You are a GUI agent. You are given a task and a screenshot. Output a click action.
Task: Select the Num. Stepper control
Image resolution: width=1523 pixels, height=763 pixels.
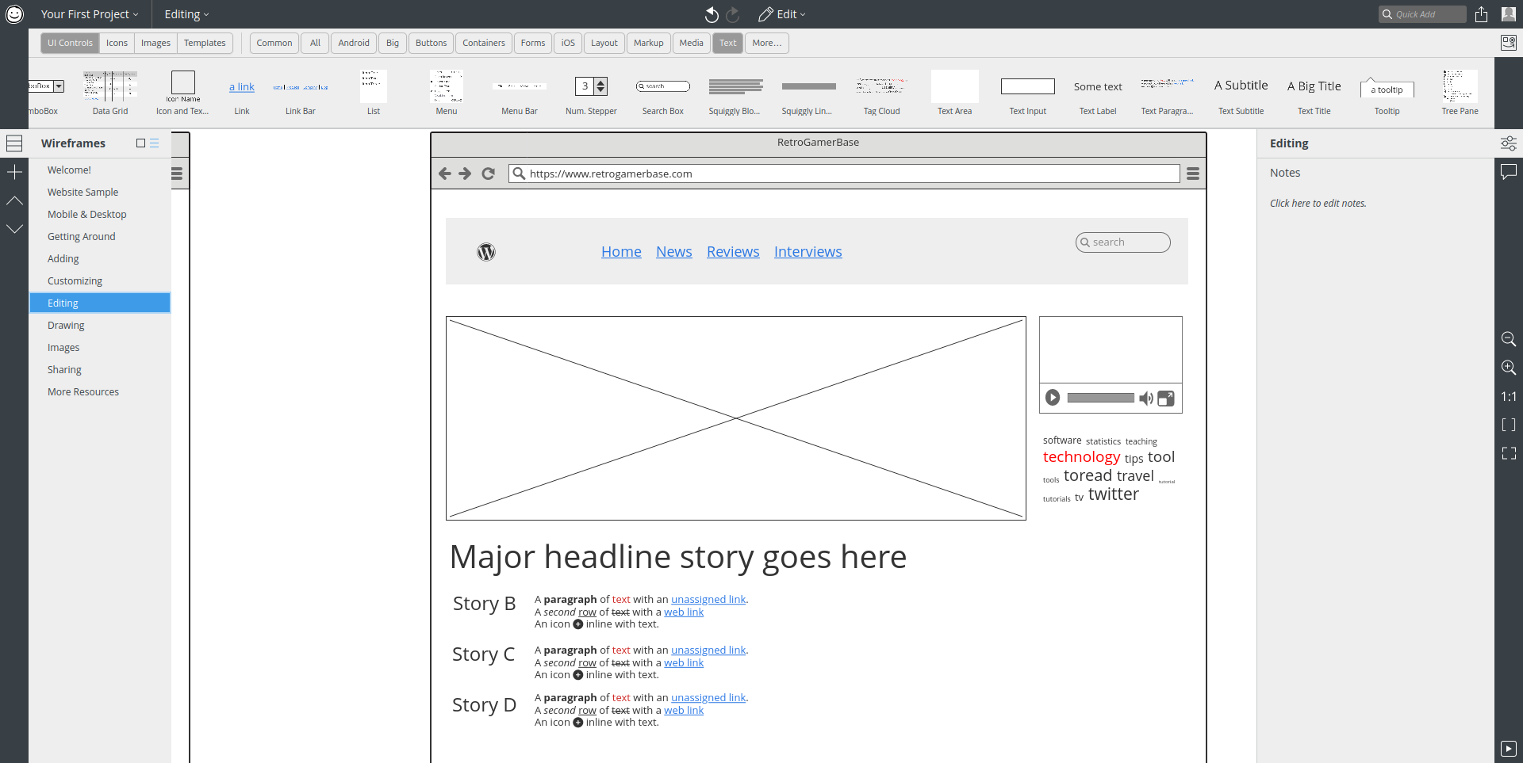point(591,93)
